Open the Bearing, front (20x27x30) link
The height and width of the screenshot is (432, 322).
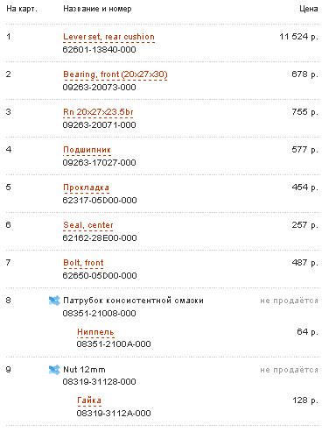point(115,74)
